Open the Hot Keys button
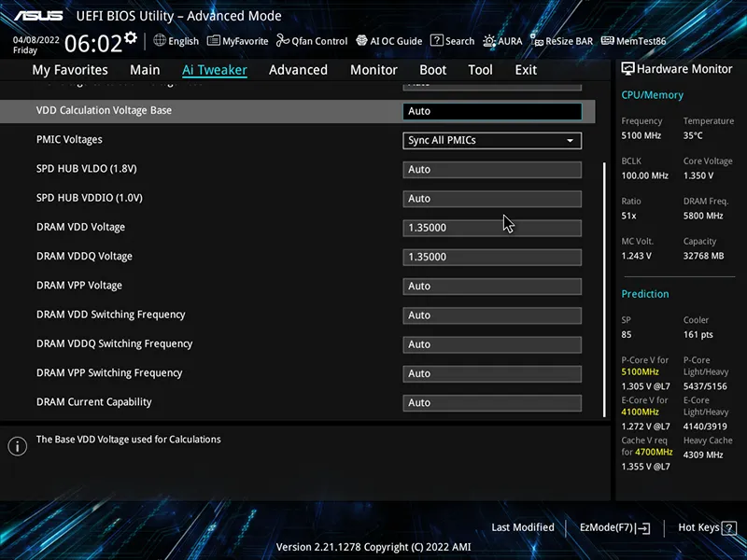The image size is (747, 560). pyautogui.click(x=707, y=527)
